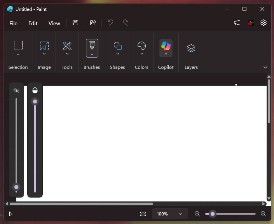Click the Image resize icon

coord(44,46)
